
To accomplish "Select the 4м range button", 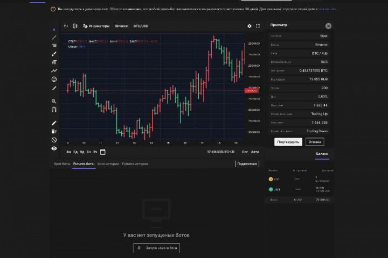I will 69,152.
